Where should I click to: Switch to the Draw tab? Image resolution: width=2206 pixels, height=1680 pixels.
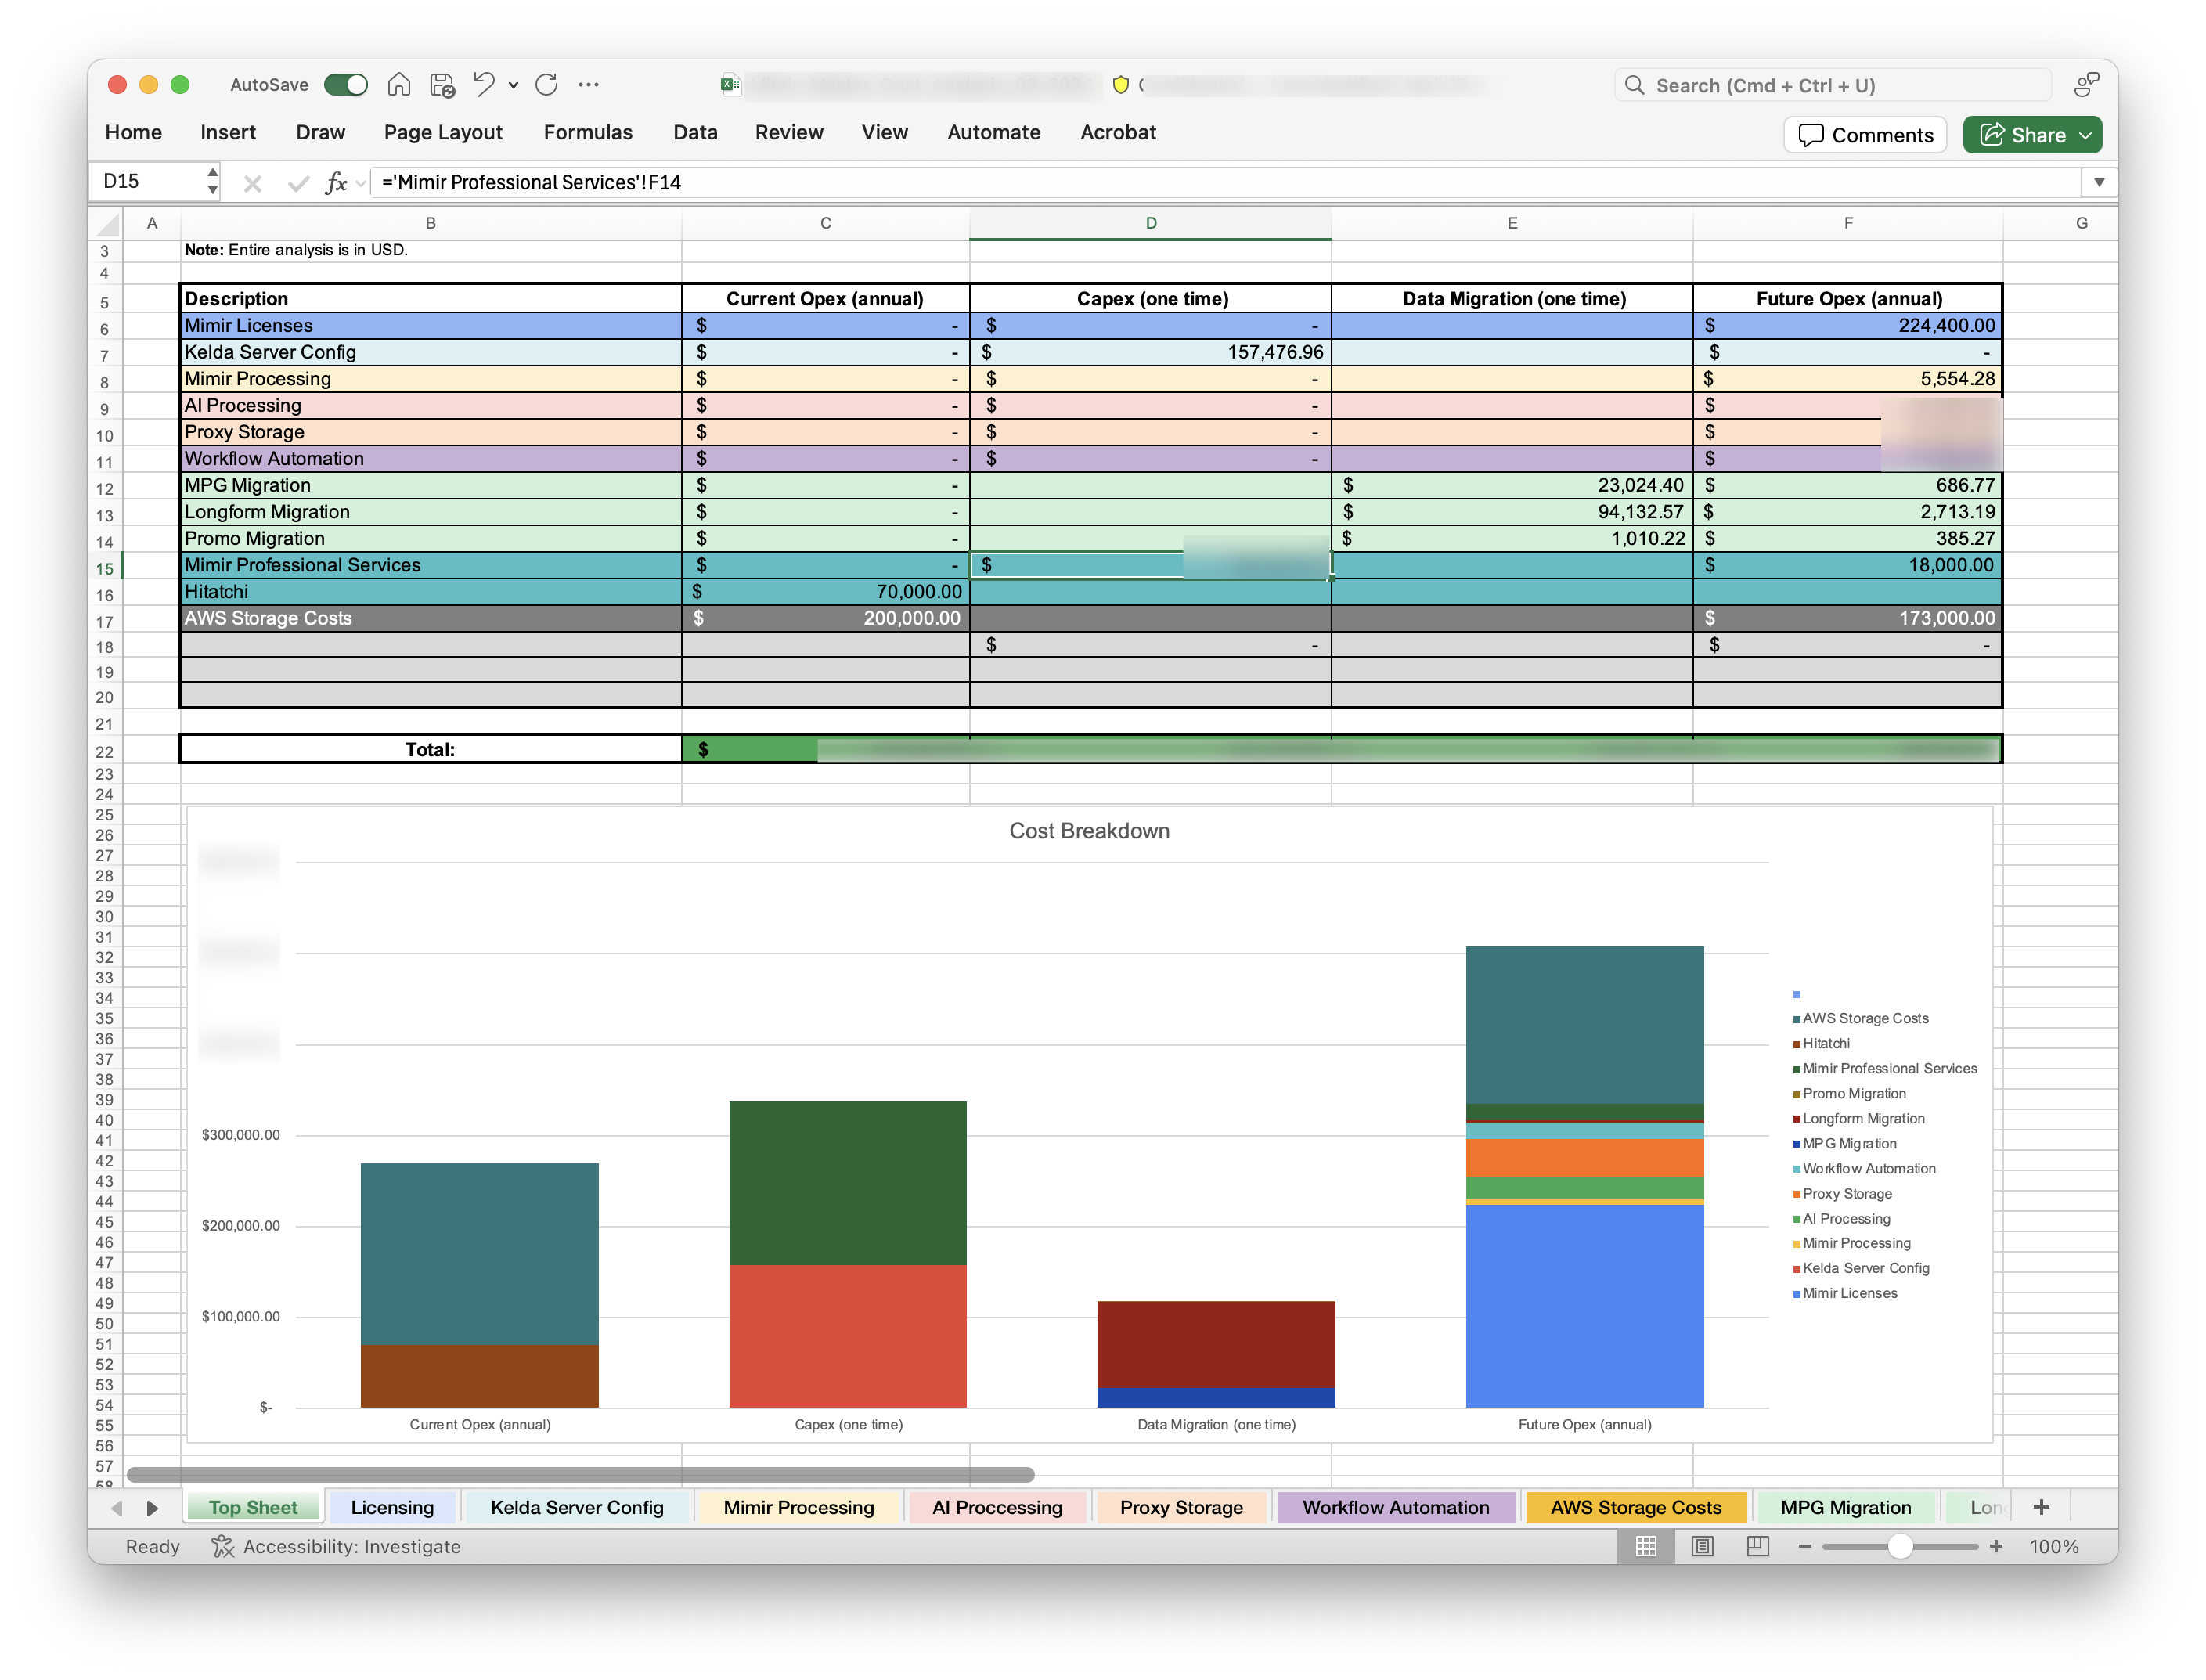[320, 132]
